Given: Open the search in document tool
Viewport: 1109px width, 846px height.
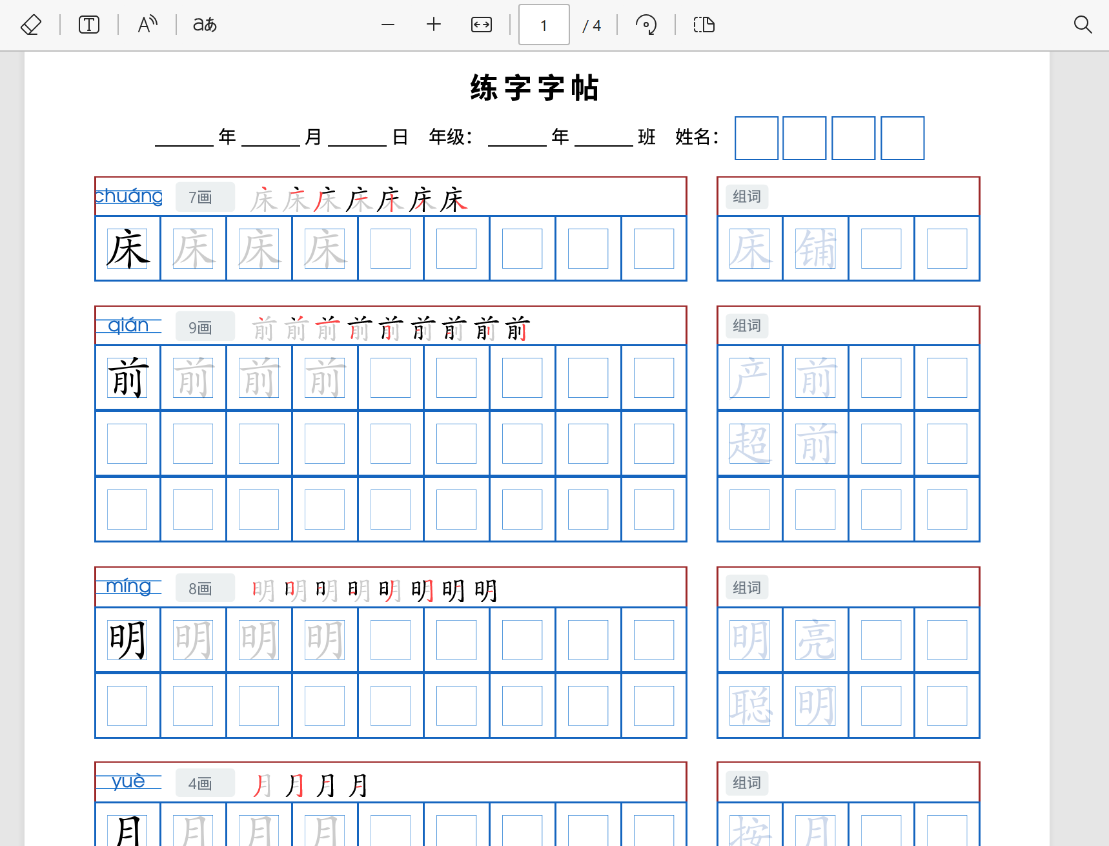Looking at the screenshot, I should point(1083,25).
